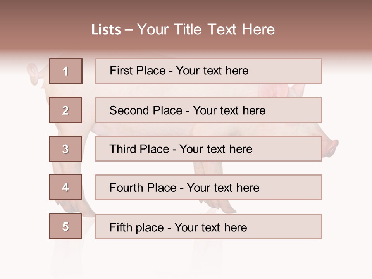The width and height of the screenshot is (372, 279).
Task: Select the number 5 box
Action: 65,226
